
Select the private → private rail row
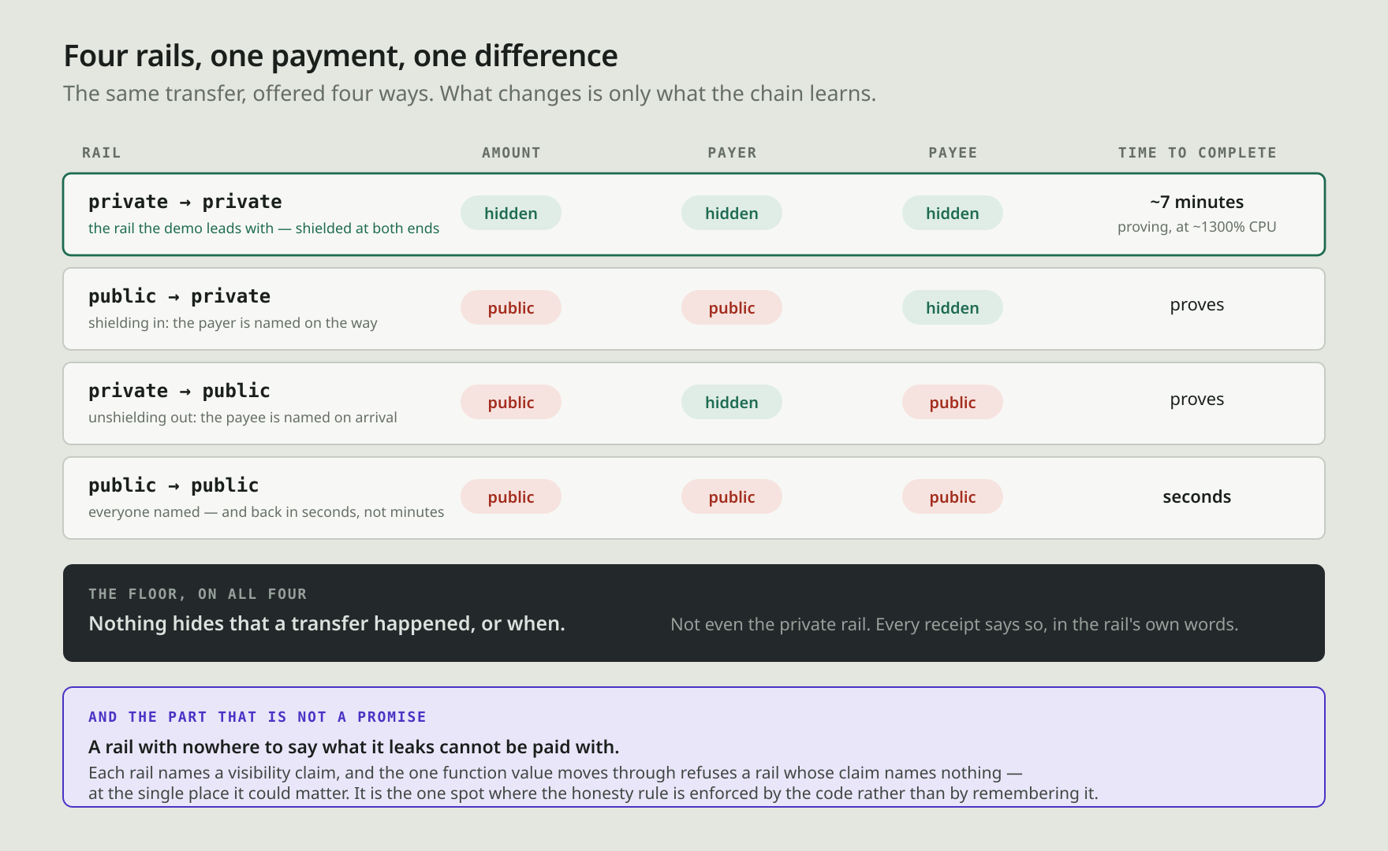694,214
